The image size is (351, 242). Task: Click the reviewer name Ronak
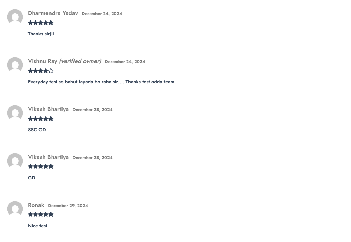36,205
